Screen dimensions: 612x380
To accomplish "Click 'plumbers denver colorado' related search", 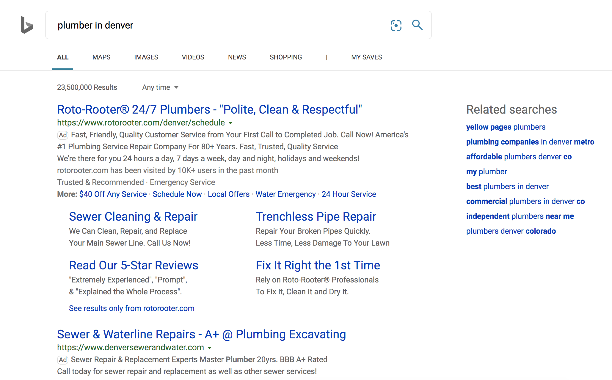I will 511,231.
